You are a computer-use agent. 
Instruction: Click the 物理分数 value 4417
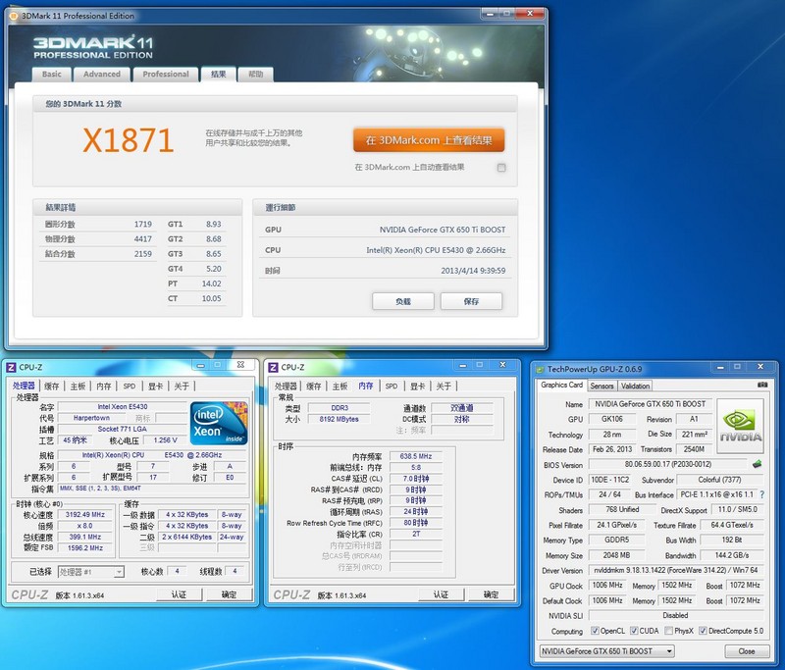(142, 239)
